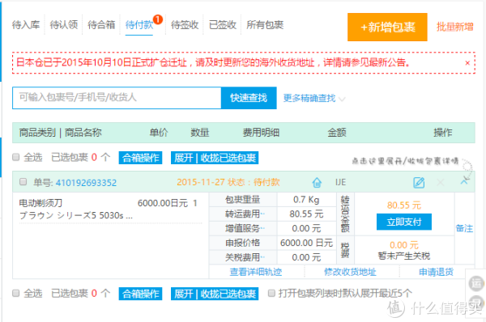Click the info dots beside 增值服务
Screen dimensions: 486x322
[x=262, y=228]
